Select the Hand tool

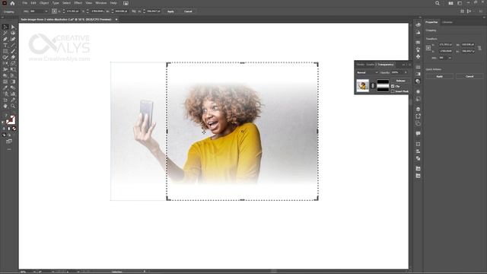click(5, 106)
